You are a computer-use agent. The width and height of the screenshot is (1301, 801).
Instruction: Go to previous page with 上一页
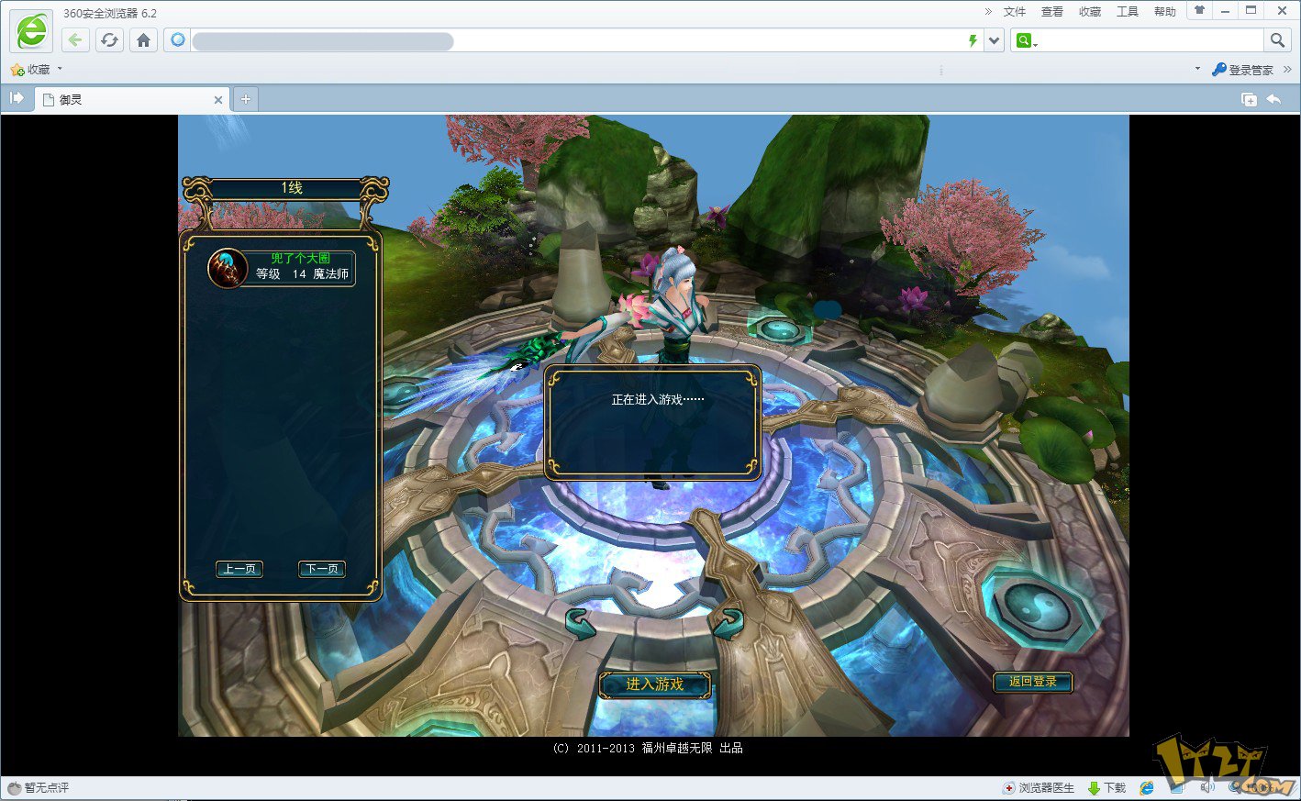tap(239, 569)
